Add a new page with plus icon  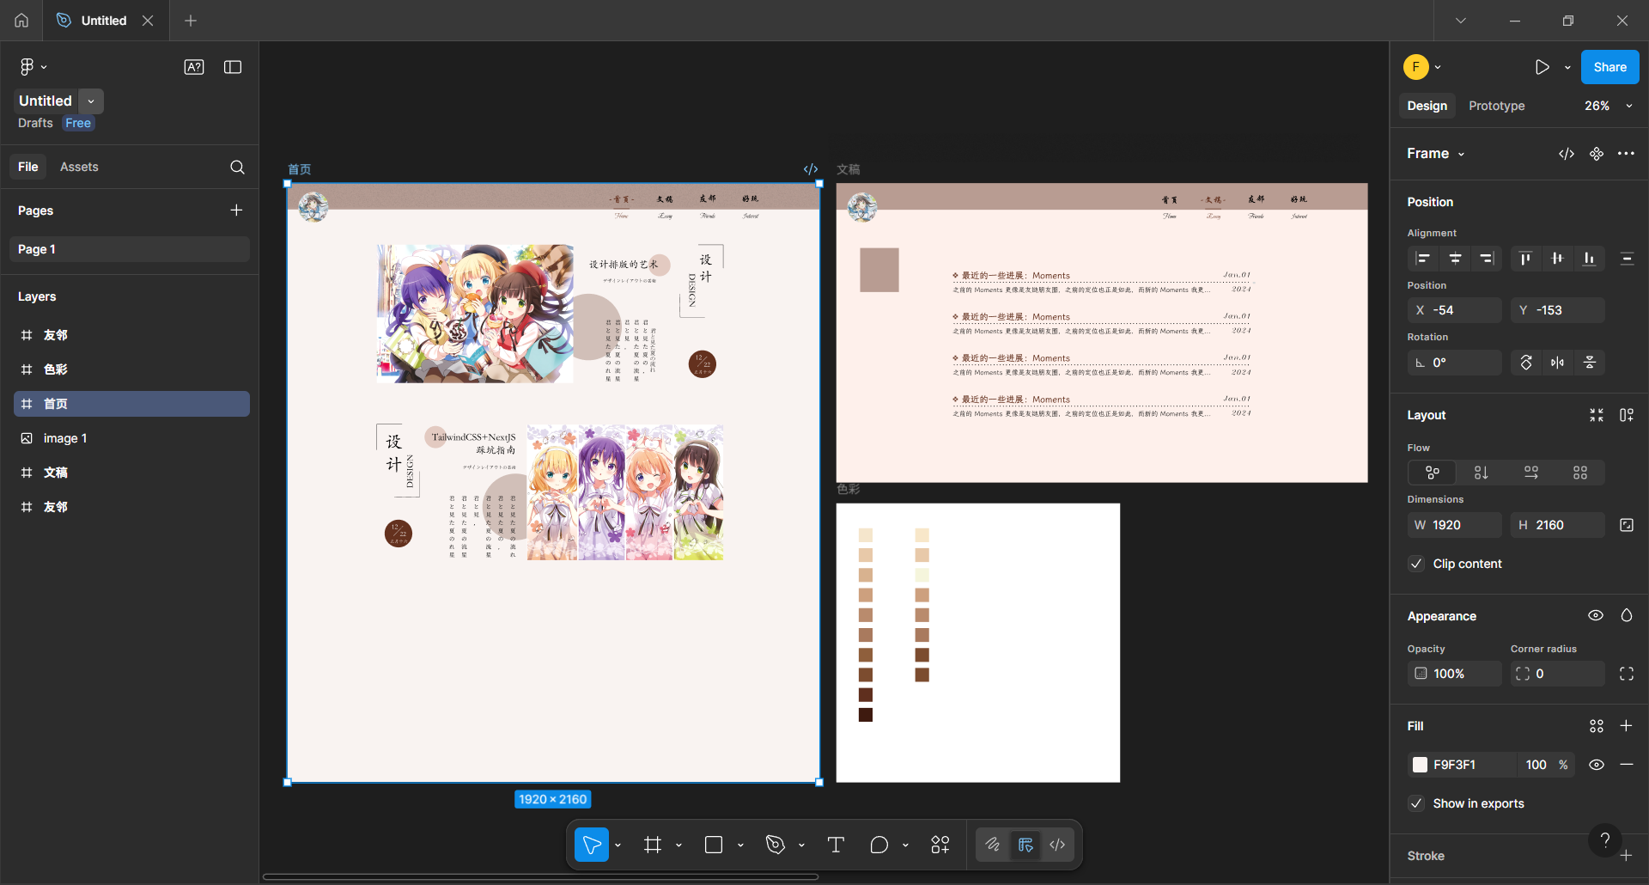[x=236, y=211]
